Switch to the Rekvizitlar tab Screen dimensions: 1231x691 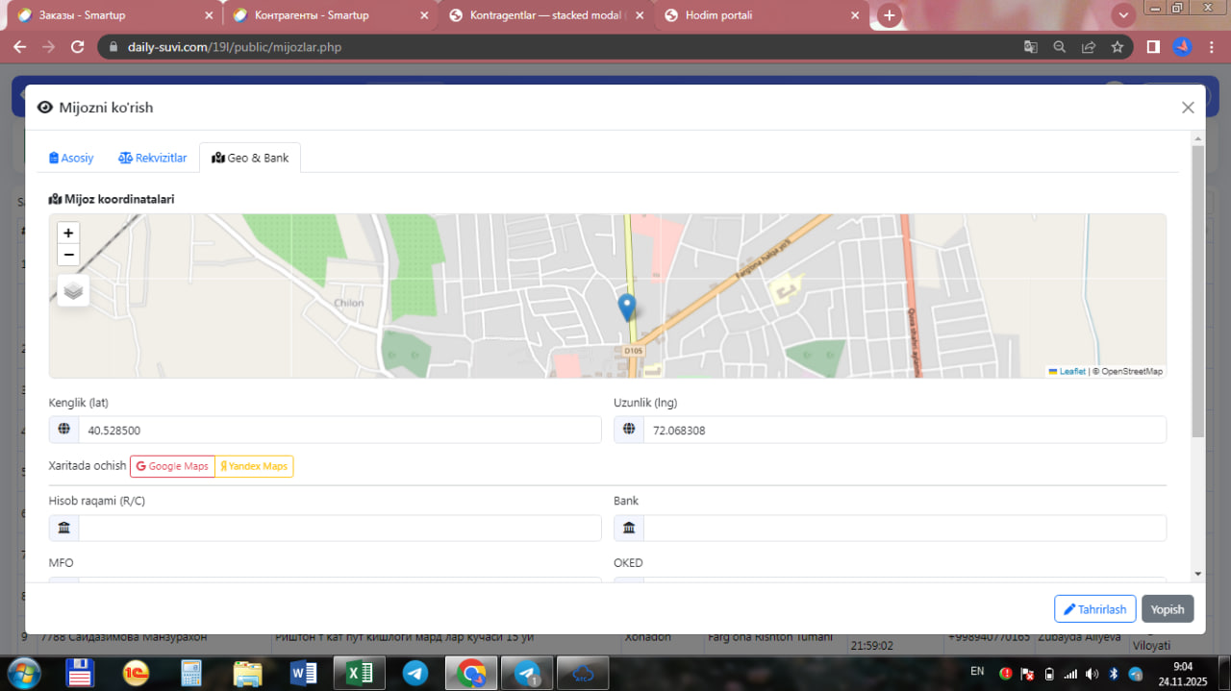click(x=153, y=158)
